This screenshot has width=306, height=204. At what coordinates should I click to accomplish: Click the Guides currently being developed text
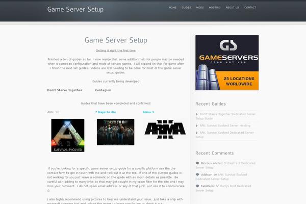116,81
